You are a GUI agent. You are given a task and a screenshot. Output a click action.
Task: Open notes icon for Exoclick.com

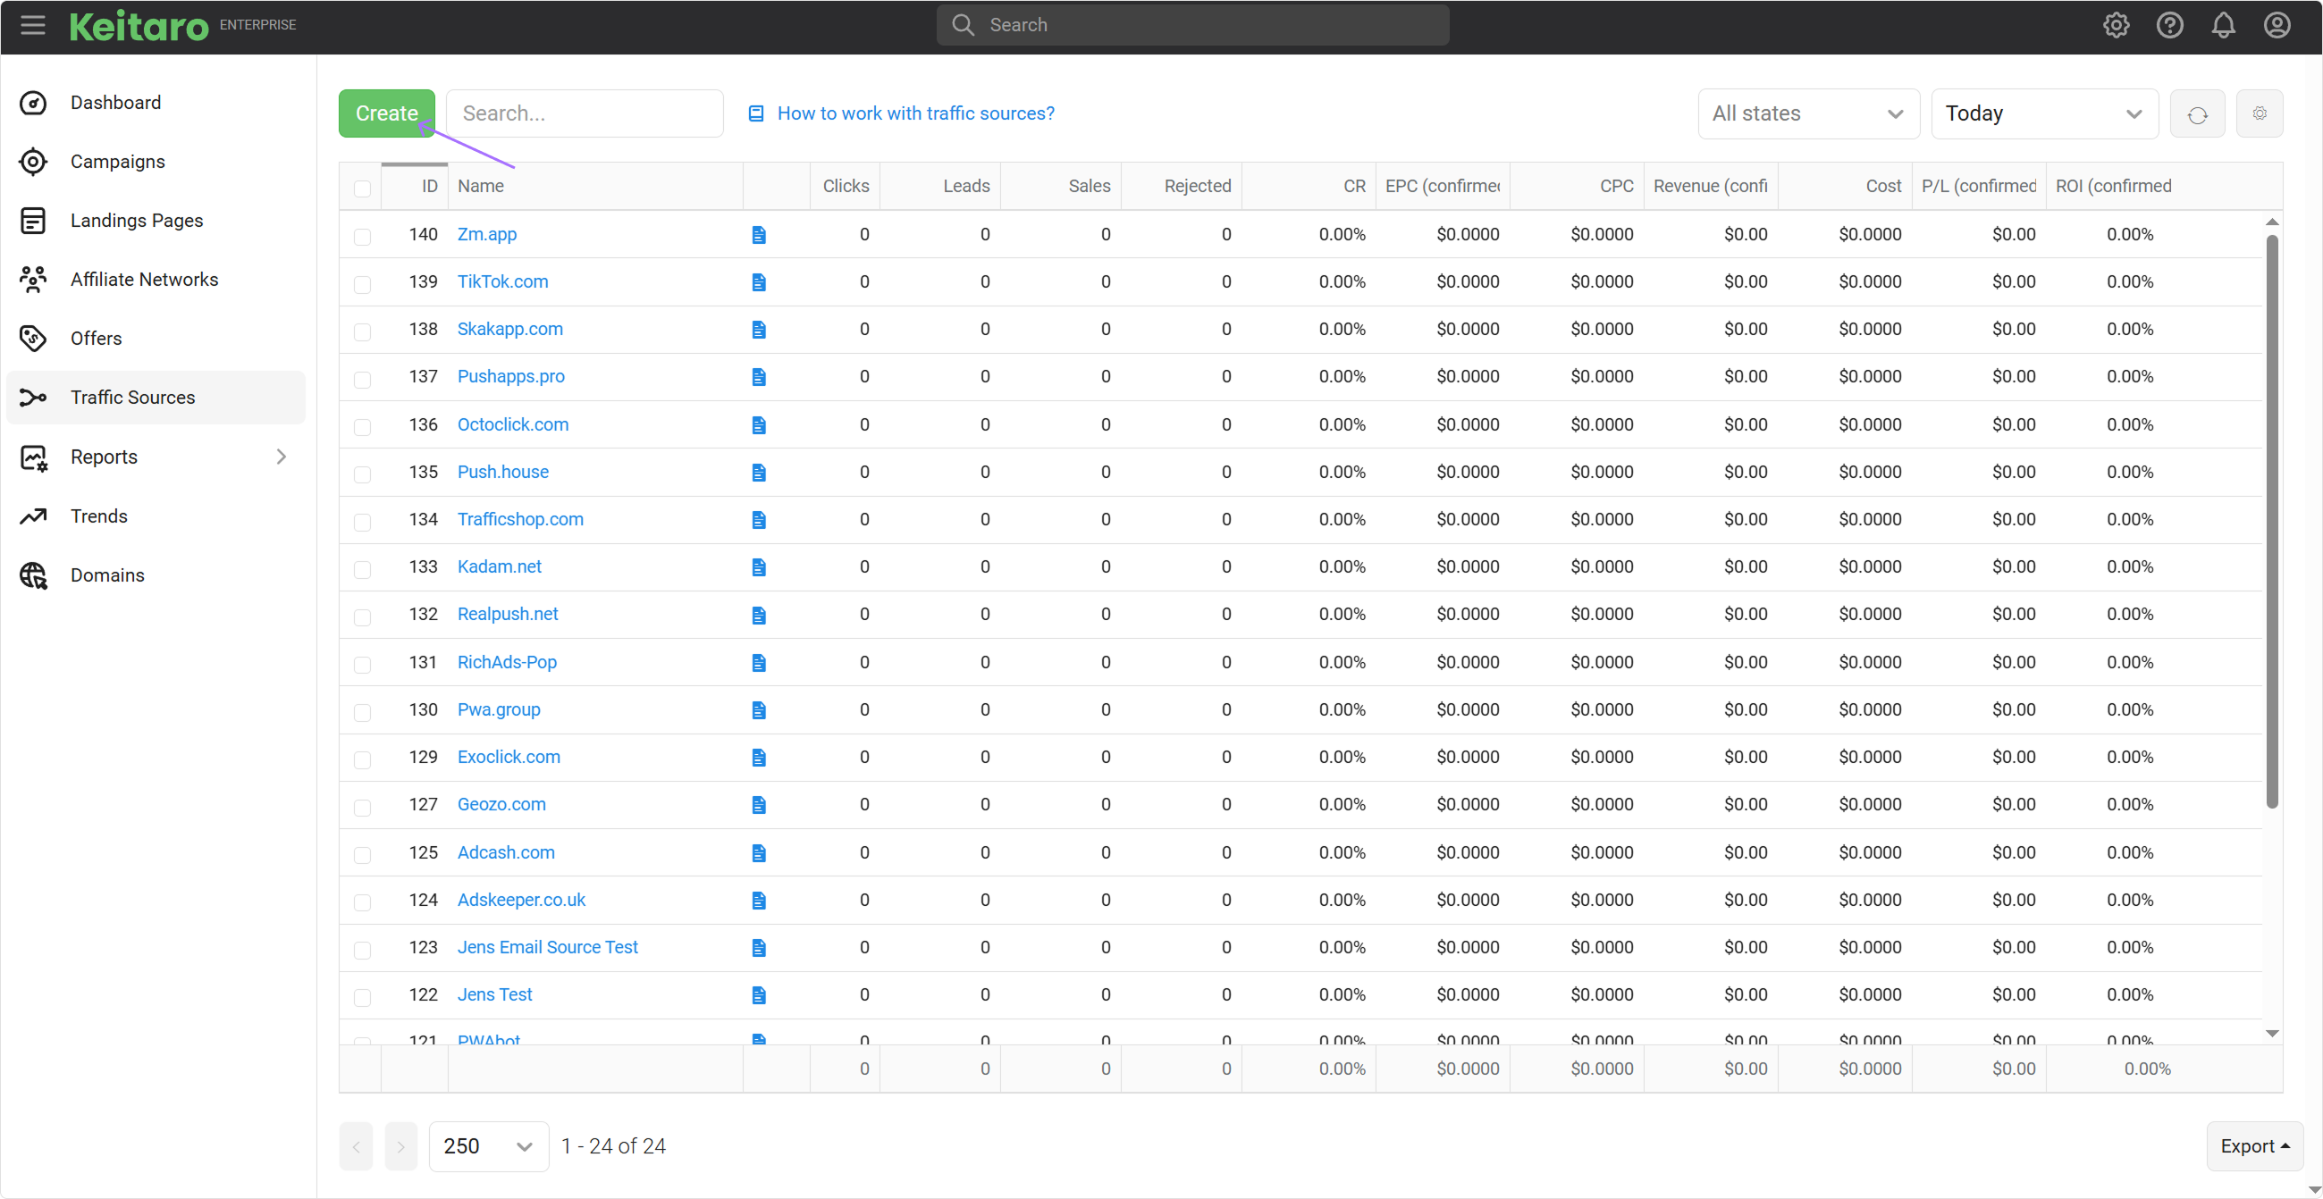759,758
